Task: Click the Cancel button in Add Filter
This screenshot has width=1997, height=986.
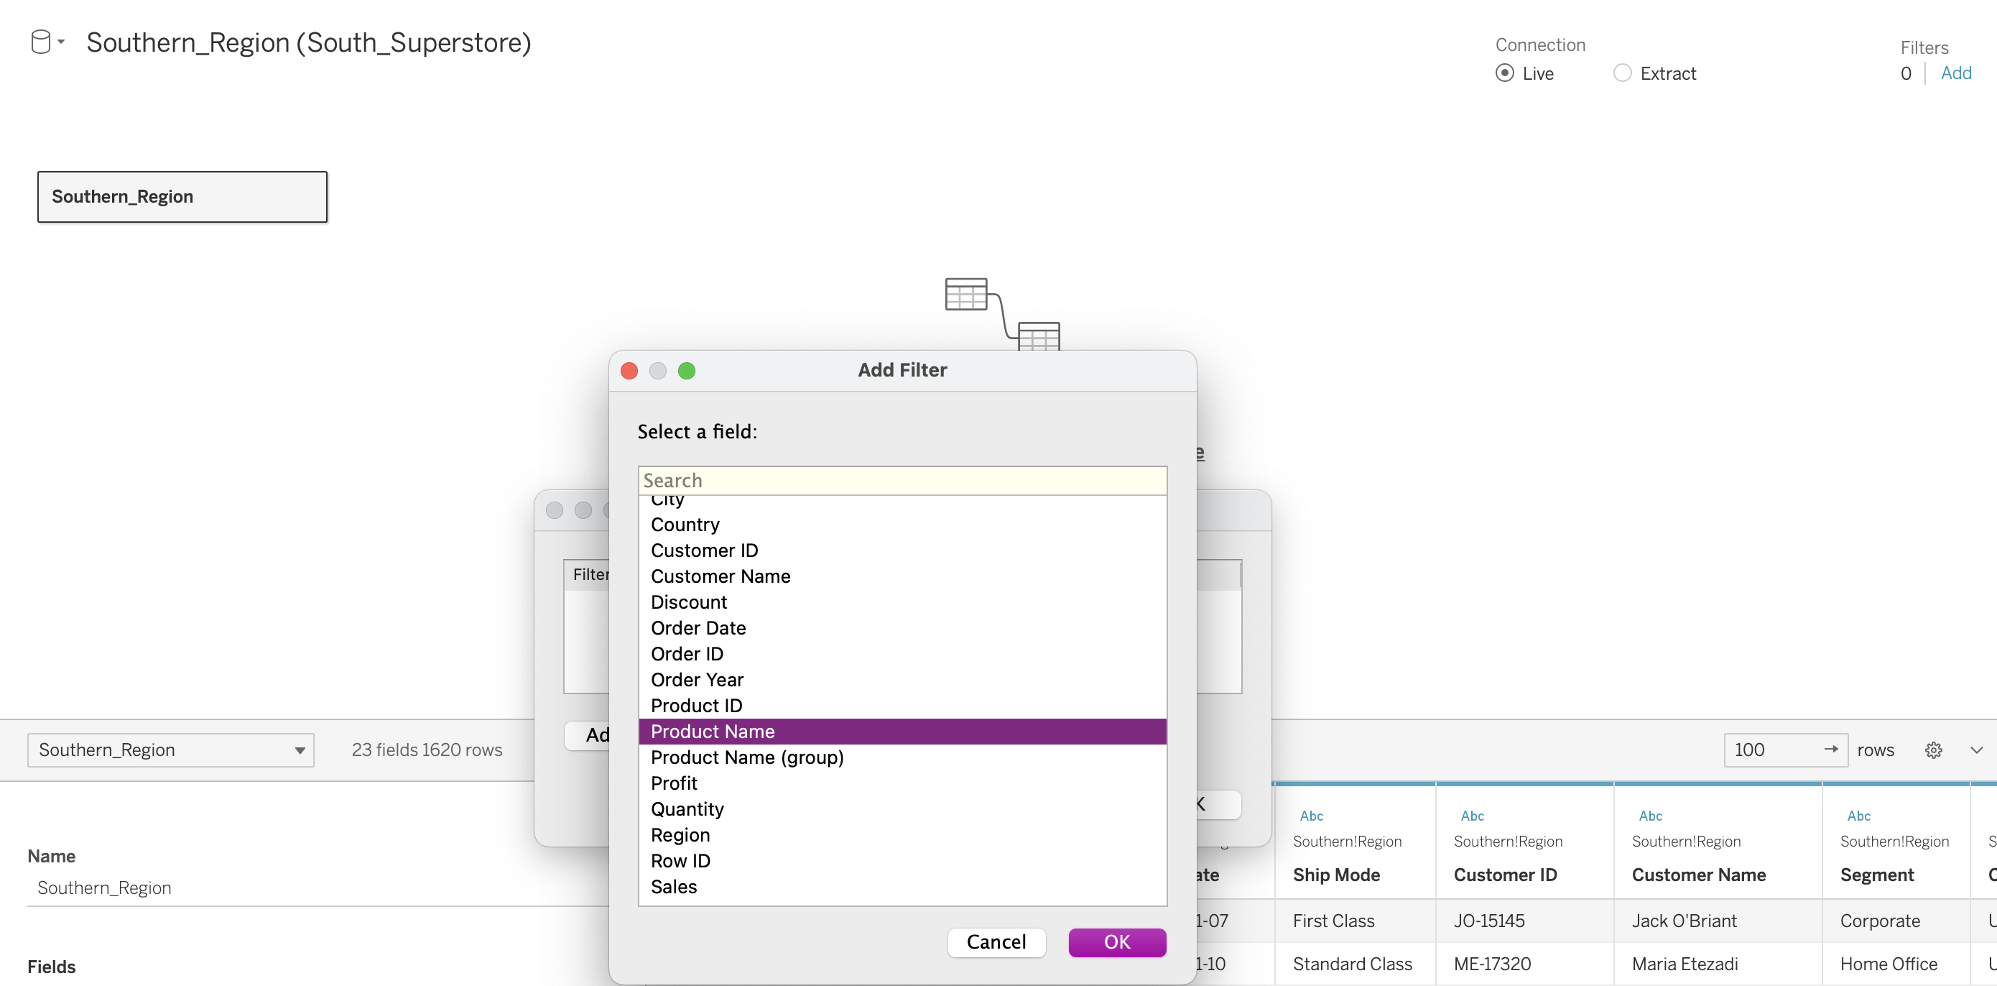Action: tap(996, 941)
